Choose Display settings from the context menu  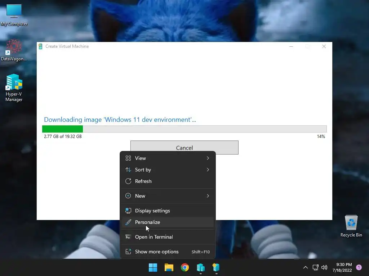[x=168, y=211]
